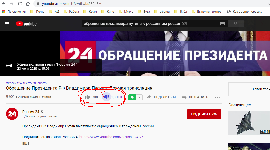This screenshot has height=150, width=270.
Task: Open the fighter jet video thumbnail 37:54
Action: click(249, 123)
